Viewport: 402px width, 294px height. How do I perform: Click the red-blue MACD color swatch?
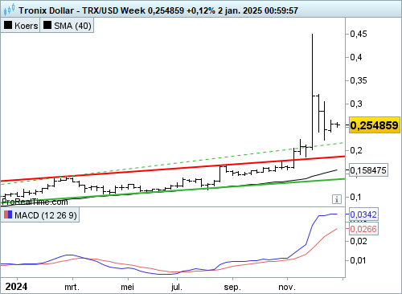[8, 214]
